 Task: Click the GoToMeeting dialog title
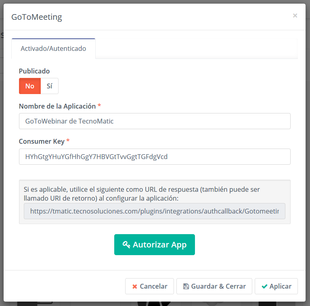pos(37,17)
